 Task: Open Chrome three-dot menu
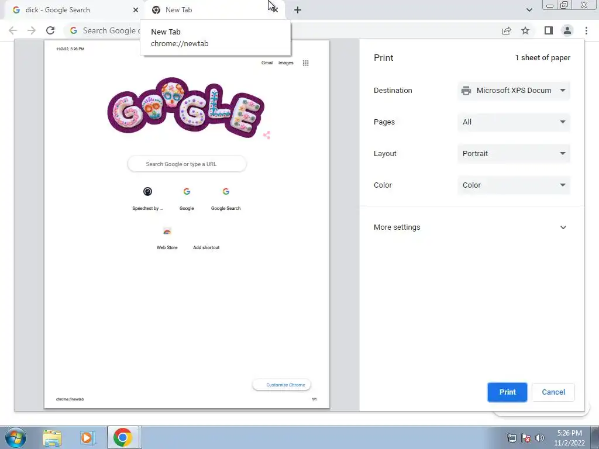586,30
